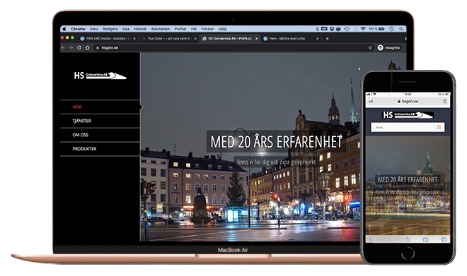Tap the hsgolv.se address field on phone
This screenshot has width=467, height=276.
(x=408, y=102)
